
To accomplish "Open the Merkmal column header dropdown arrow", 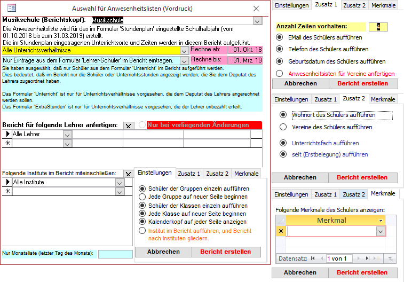I will tap(381, 221).
